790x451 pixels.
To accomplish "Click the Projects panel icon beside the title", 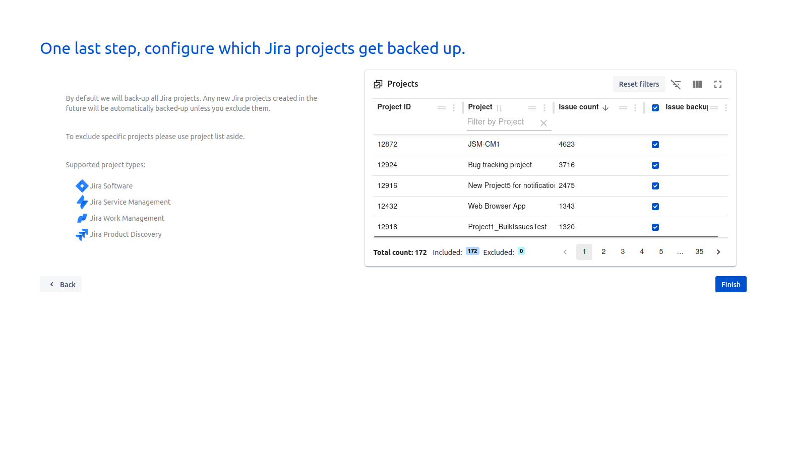I will click(378, 84).
